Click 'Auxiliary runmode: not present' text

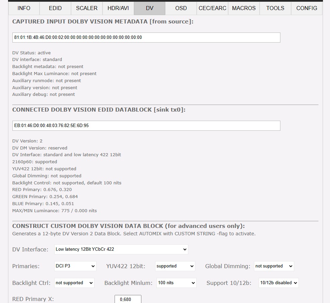(47, 81)
